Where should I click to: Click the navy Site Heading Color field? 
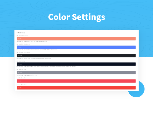[76, 64]
